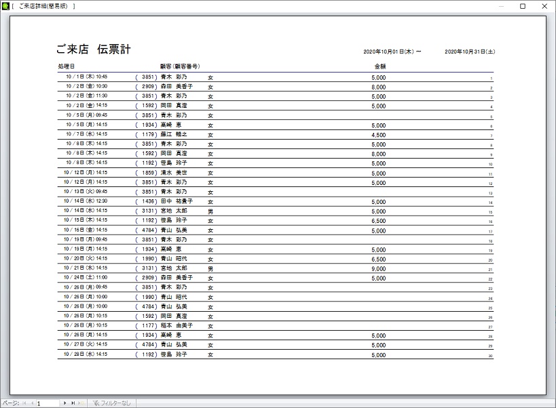The image size is (556, 408).
Task: Click amount 8,000 in row 2
Action: tap(379, 87)
